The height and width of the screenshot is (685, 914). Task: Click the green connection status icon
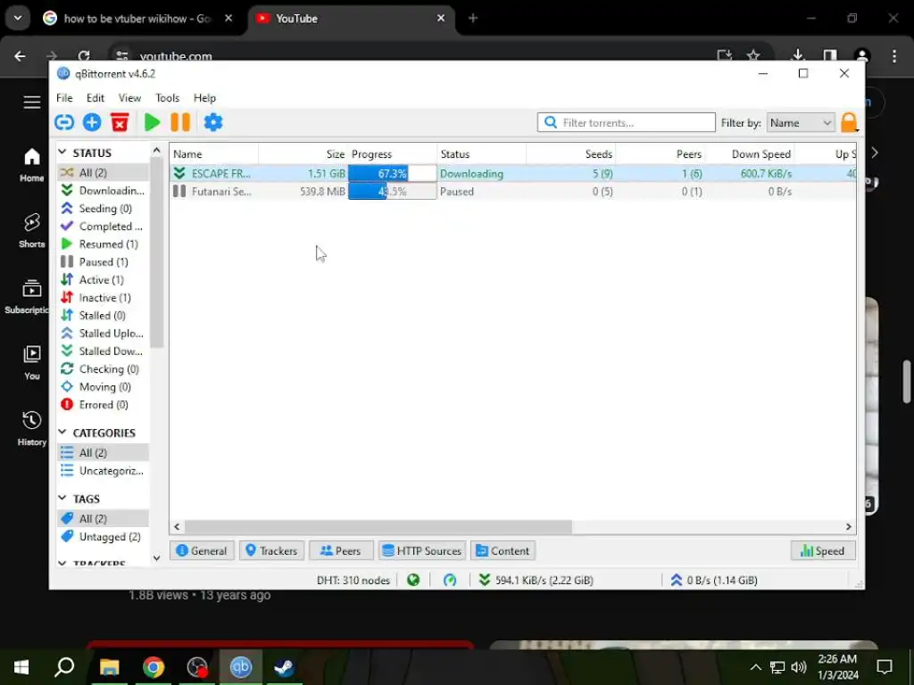click(413, 580)
